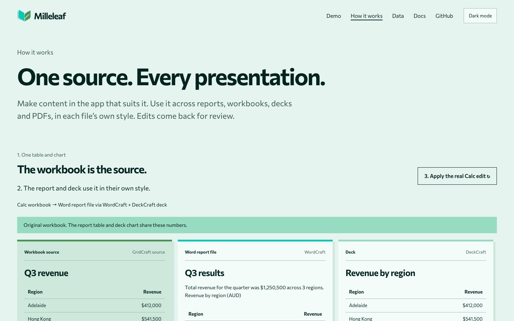
Task: Click '2. The report and deck' step text
Action: pyautogui.click(x=84, y=188)
